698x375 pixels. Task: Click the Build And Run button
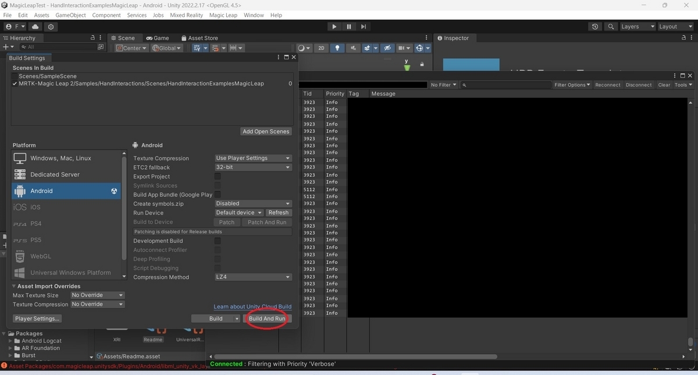click(x=267, y=319)
